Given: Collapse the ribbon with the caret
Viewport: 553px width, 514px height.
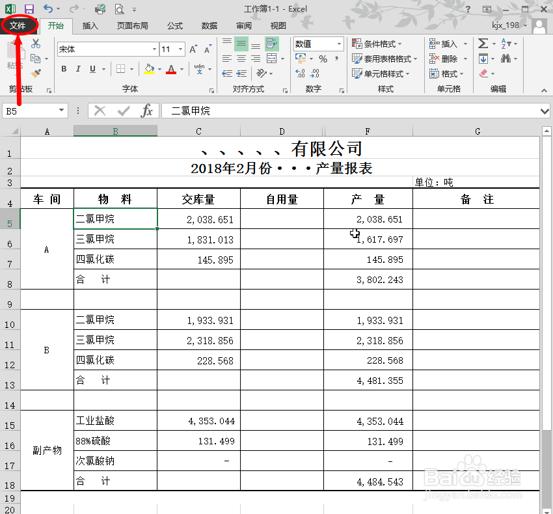Looking at the screenshot, I should pyautogui.click(x=544, y=90).
